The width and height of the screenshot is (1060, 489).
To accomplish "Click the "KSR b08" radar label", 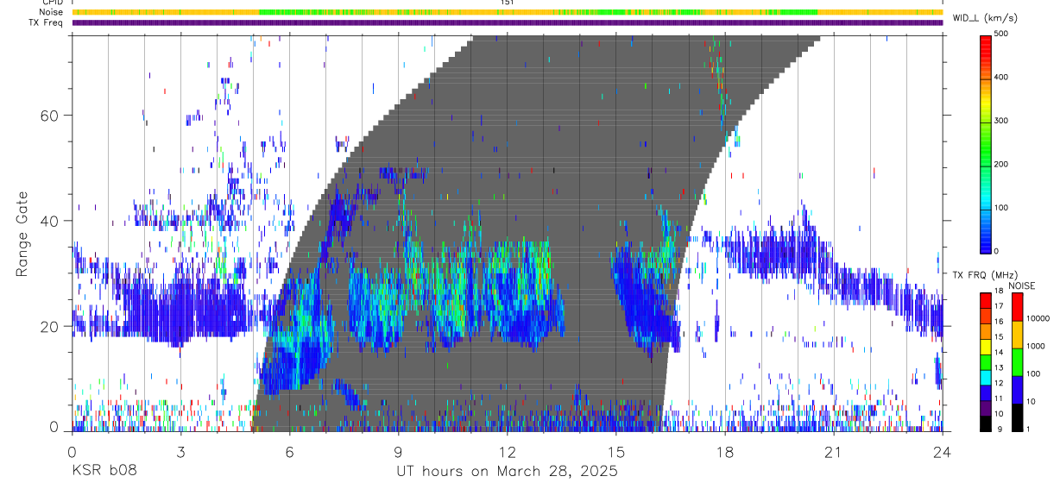I will point(104,471).
